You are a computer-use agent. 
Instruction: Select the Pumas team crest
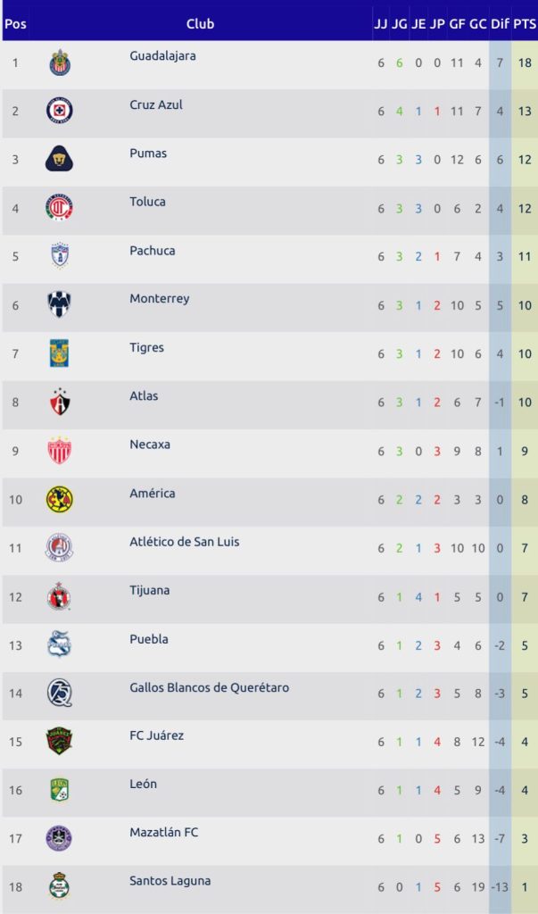pos(60,159)
